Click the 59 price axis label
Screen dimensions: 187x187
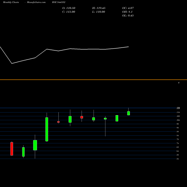coord(178,155)
